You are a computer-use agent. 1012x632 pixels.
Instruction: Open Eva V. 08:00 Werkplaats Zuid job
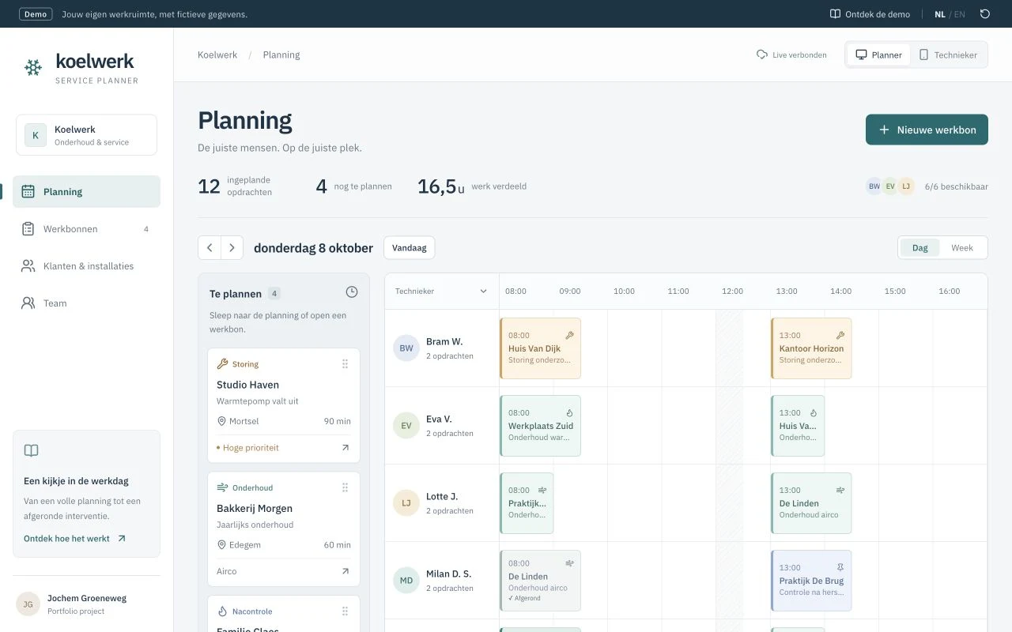point(541,426)
